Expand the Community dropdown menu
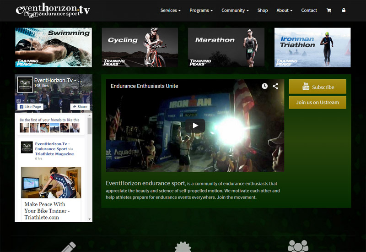The width and height of the screenshot is (366, 252). (x=235, y=10)
